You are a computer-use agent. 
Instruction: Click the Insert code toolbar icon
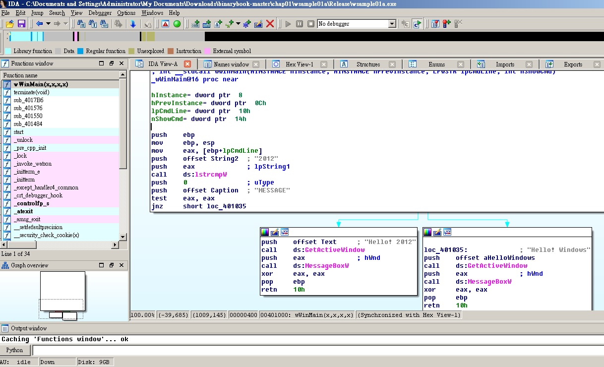(x=195, y=24)
